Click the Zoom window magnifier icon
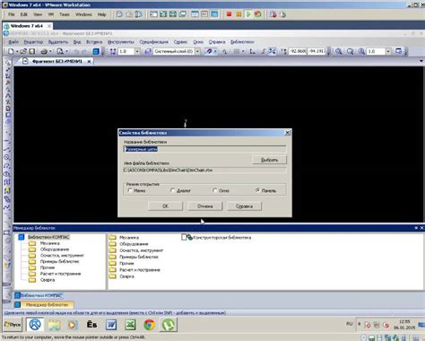 pyautogui.click(x=350, y=51)
